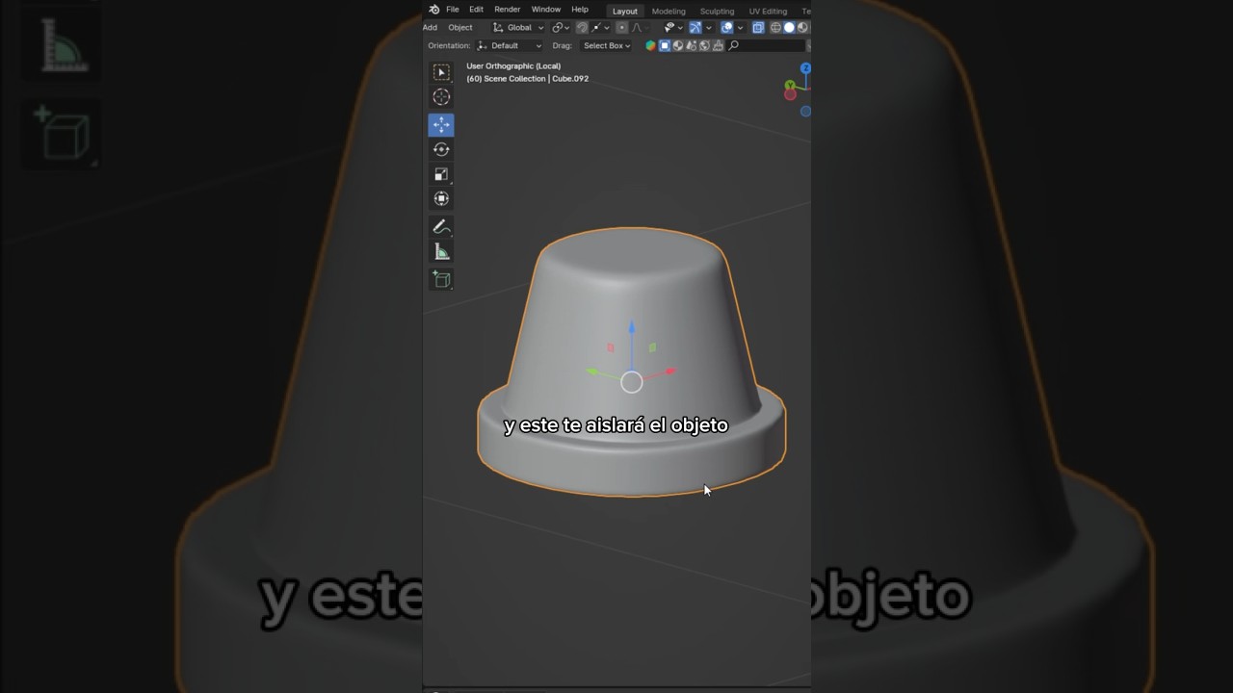
Task: Toggle proportional editing
Action: pos(622,28)
